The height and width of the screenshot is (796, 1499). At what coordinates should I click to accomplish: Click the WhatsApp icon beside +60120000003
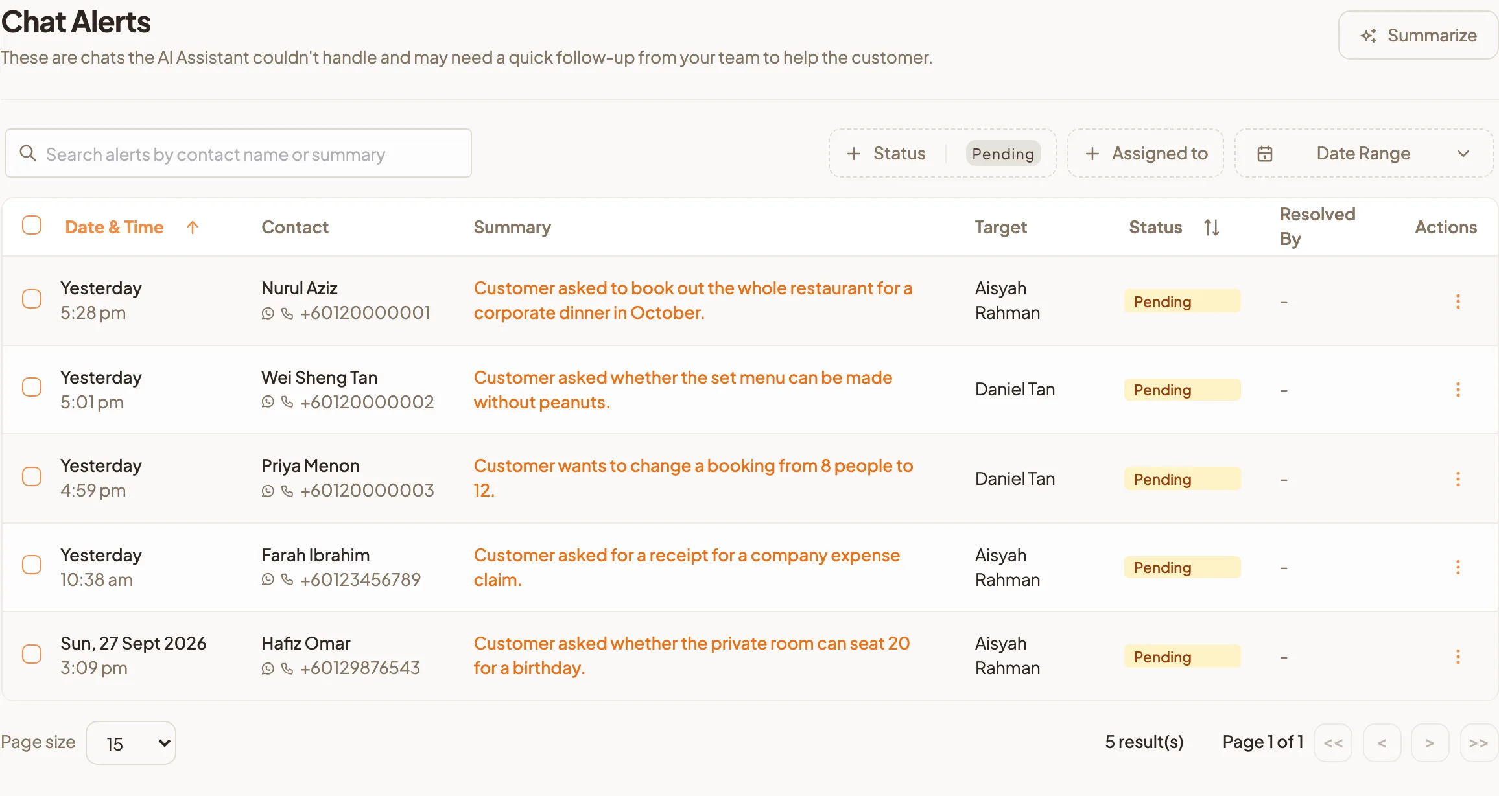tap(268, 491)
